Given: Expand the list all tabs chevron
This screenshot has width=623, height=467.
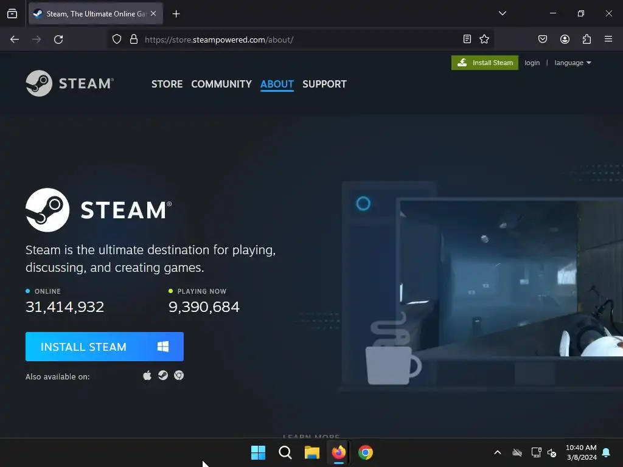Looking at the screenshot, I should (x=502, y=13).
